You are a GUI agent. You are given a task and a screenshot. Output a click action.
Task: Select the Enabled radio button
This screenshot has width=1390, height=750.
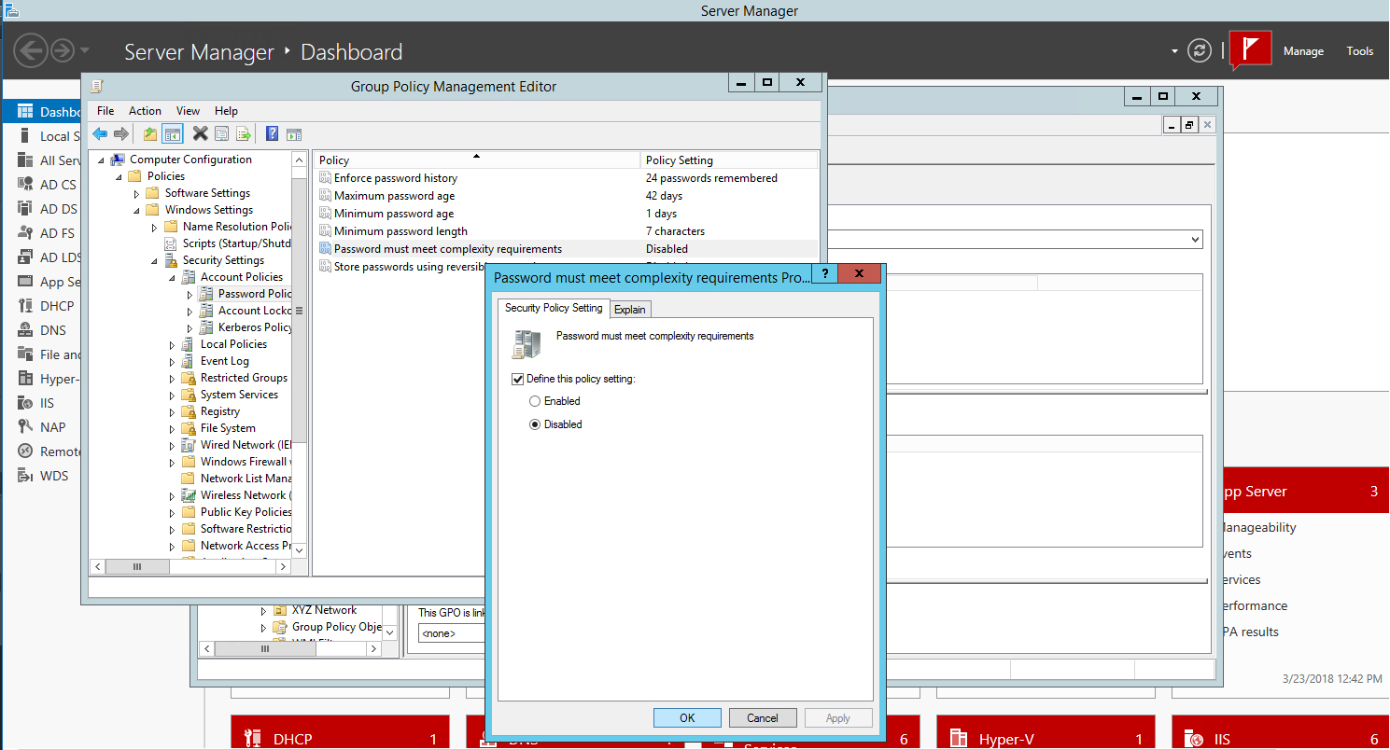[534, 401]
